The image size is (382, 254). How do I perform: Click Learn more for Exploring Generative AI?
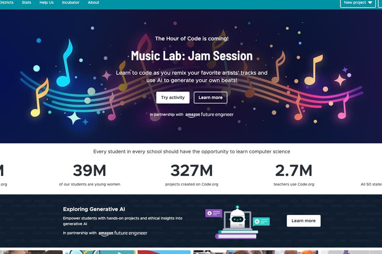[x=304, y=221]
